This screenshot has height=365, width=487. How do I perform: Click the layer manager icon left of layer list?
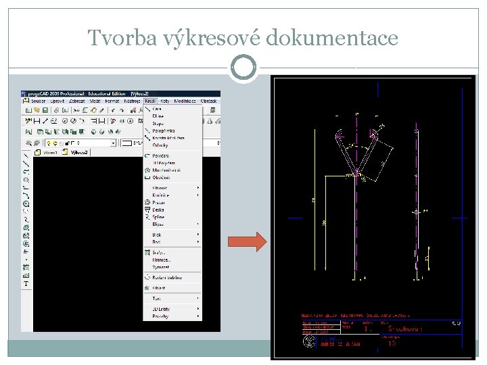point(28,143)
